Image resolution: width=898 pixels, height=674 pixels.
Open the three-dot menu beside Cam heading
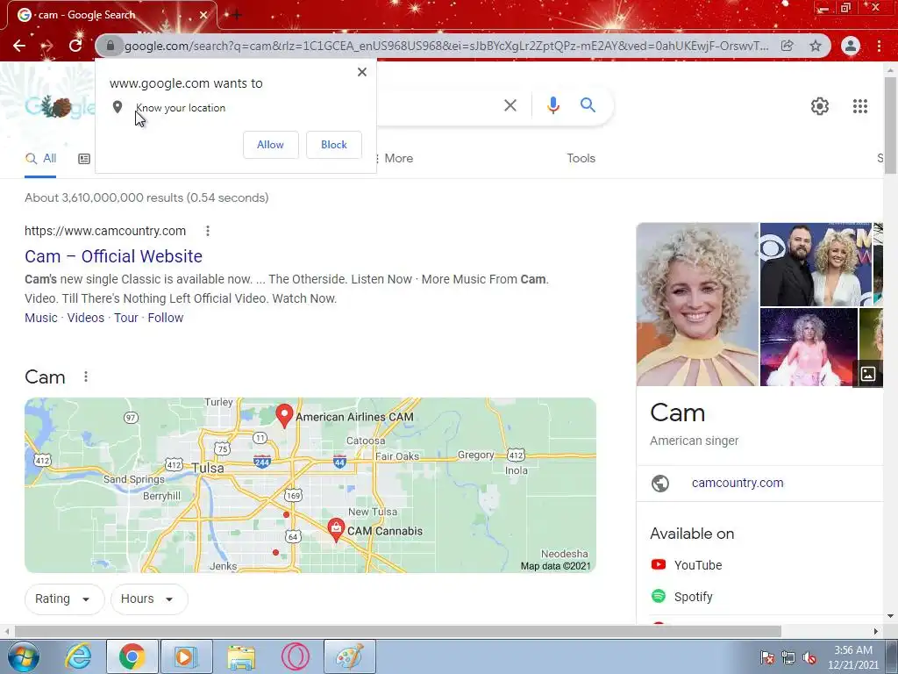click(x=86, y=377)
